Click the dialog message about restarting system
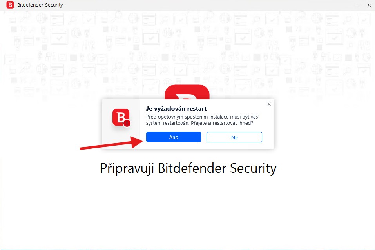The width and height of the screenshot is (375, 250). click(202, 120)
